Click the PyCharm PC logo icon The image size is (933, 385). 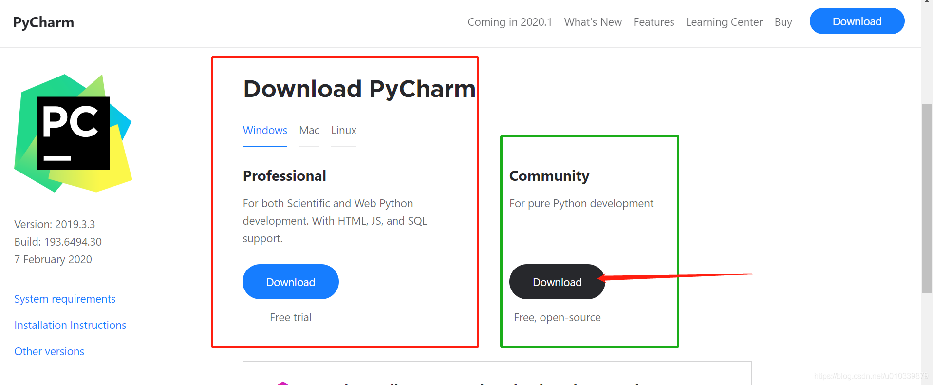pos(73,133)
